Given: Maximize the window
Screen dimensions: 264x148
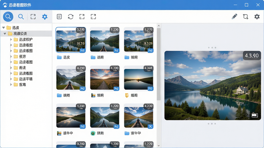Looking at the screenshot, I should 246,5.
